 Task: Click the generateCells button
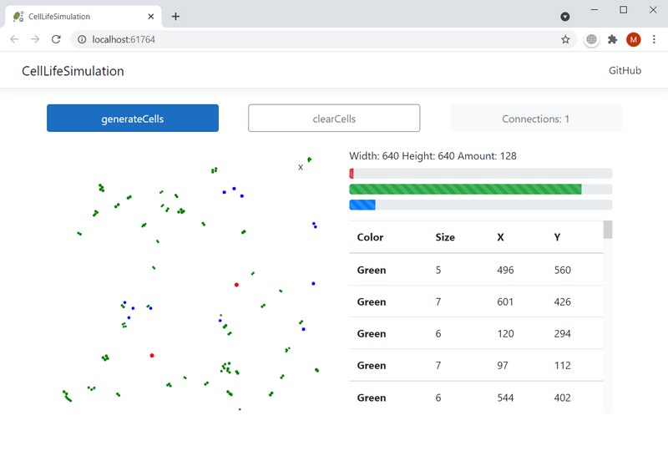(x=133, y=118)
